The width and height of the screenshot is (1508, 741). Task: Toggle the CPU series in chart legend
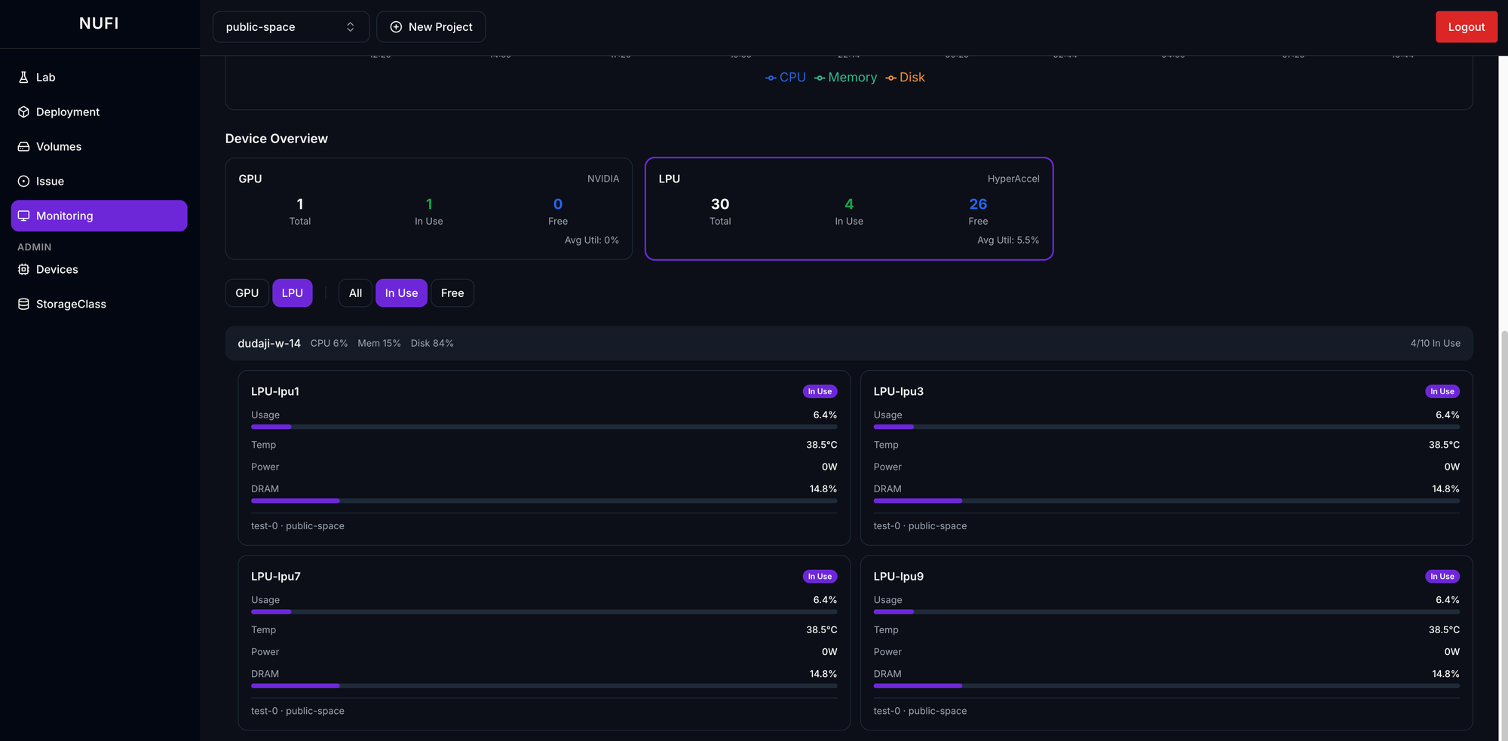785,78
